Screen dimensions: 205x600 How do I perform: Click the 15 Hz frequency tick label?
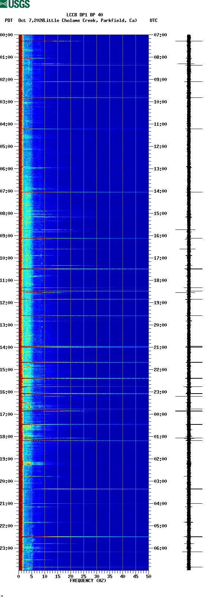point(58,577)
